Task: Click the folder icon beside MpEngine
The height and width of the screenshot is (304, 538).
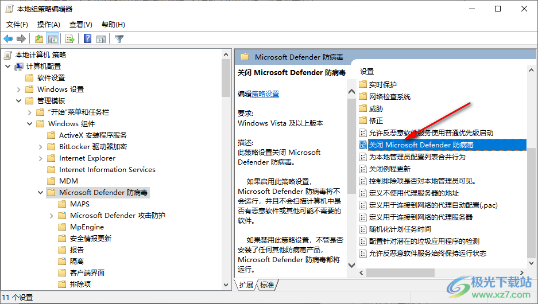Action: (62, 227)
